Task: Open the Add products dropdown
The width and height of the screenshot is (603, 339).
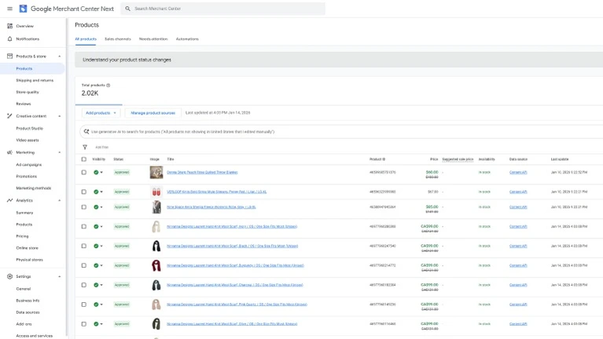Action: coord(101,113)
